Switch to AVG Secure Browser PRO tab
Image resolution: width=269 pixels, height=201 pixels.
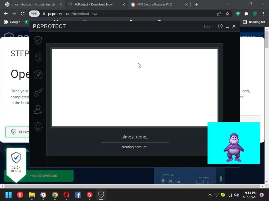[154, 4]
